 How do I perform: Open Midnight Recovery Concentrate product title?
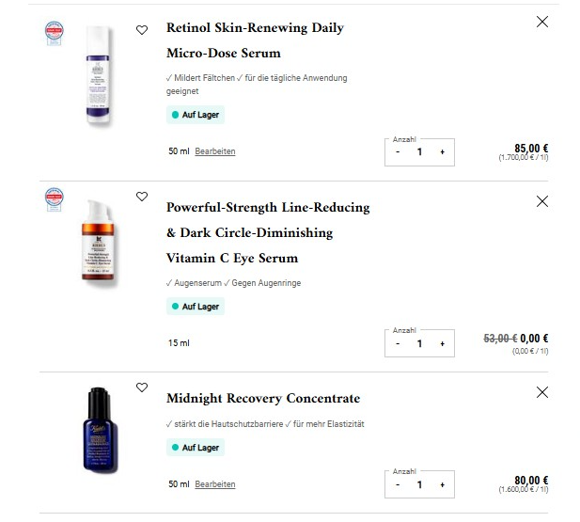click(x=263, y=399)
